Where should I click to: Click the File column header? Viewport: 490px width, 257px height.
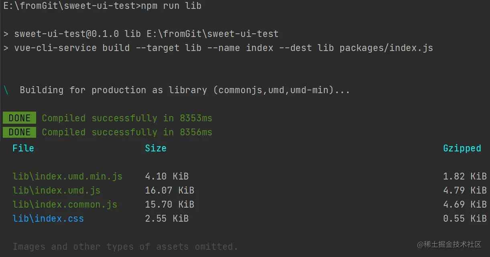pyautogui.click(x=23, y=148)
